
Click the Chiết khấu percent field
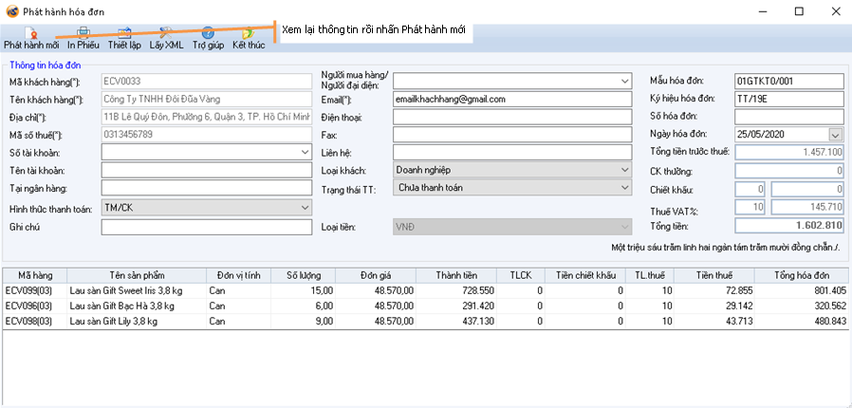[x=750, y=189]
